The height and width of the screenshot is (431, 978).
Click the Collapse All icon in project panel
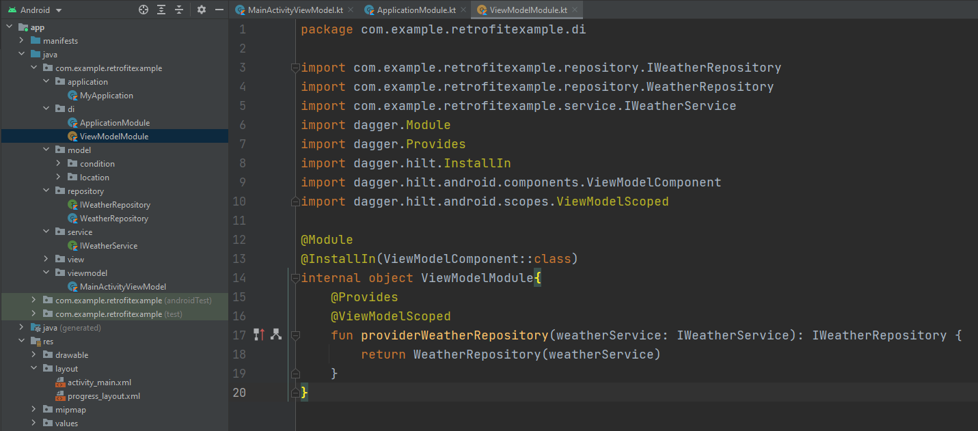point(179,10)
